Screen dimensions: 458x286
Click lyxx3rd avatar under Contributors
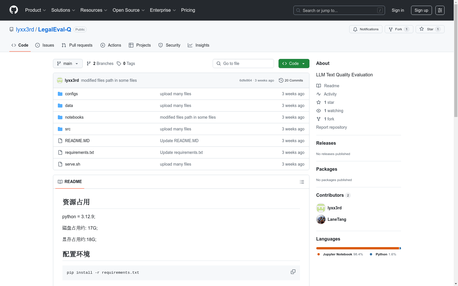point(321,208)
